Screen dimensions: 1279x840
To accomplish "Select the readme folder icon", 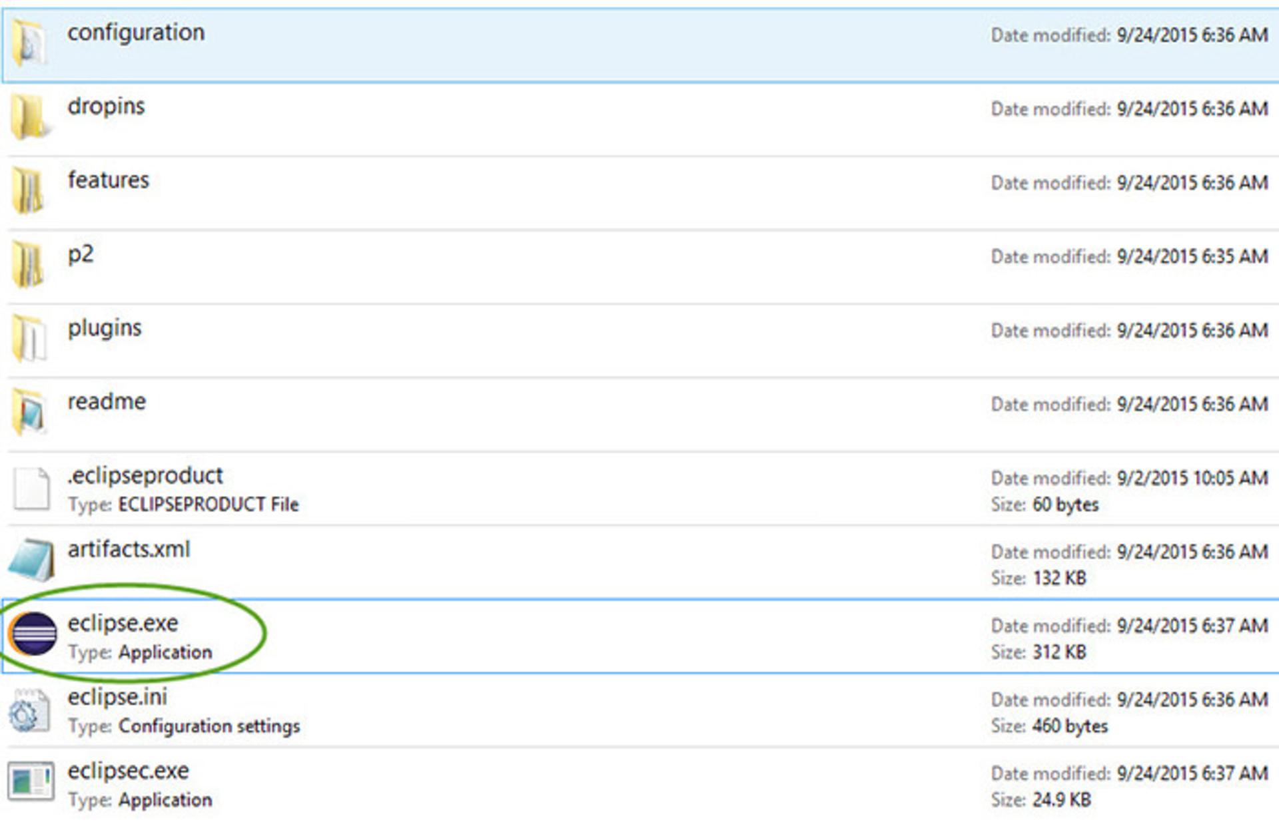I will tap(29, 411).
